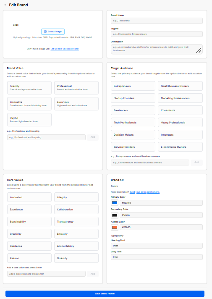Click the add core value input field

point(46,274)
